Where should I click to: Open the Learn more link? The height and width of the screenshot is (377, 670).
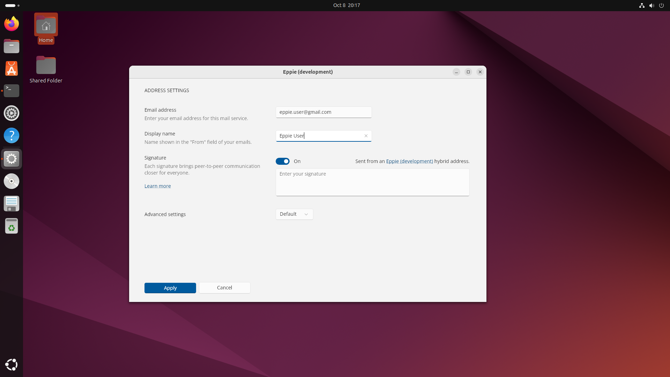coord(157,186)
